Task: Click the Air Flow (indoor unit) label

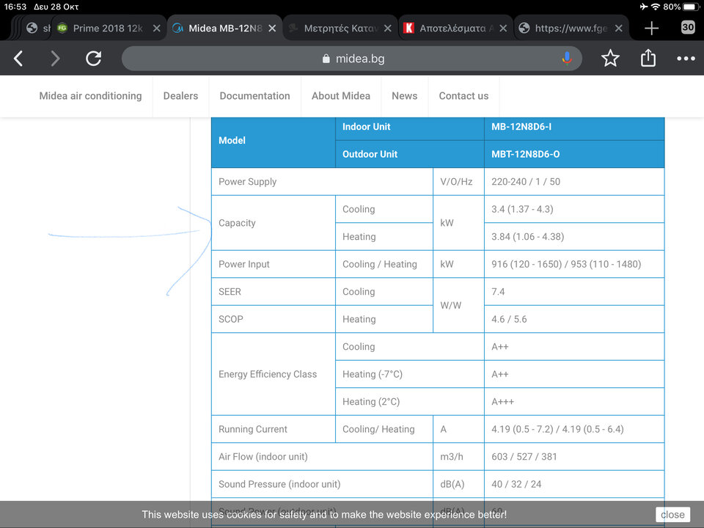Action: pos(263,457)
